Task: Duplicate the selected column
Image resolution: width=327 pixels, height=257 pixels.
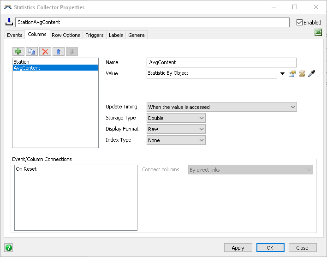Action: coord(31,52)
